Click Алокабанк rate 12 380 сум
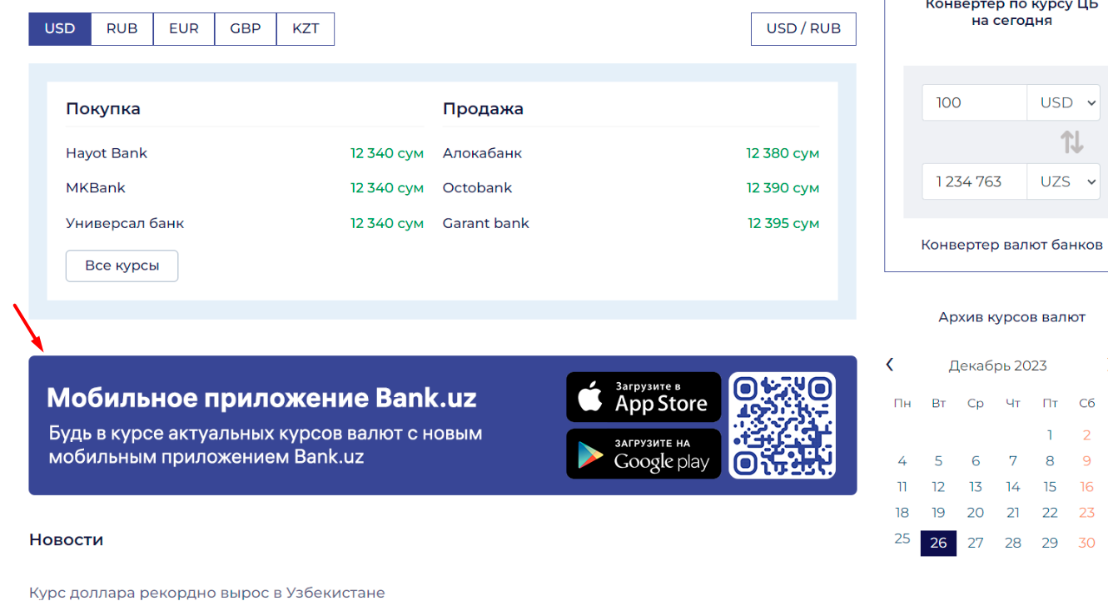The image size is (1108, 611). point(783,153)
